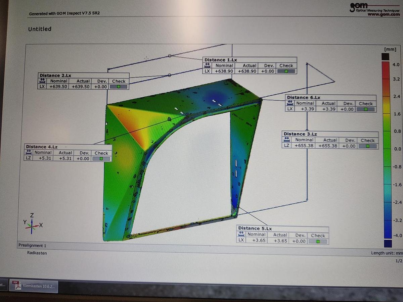The width and height of the screenshot is (403, 302).
Task: Click actual value +655.38 in Distance 3.Lz
Action: click(x=328, y=146)
